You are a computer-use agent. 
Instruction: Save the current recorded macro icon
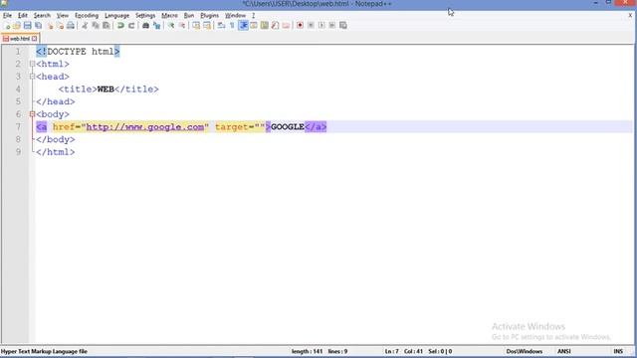343,26
